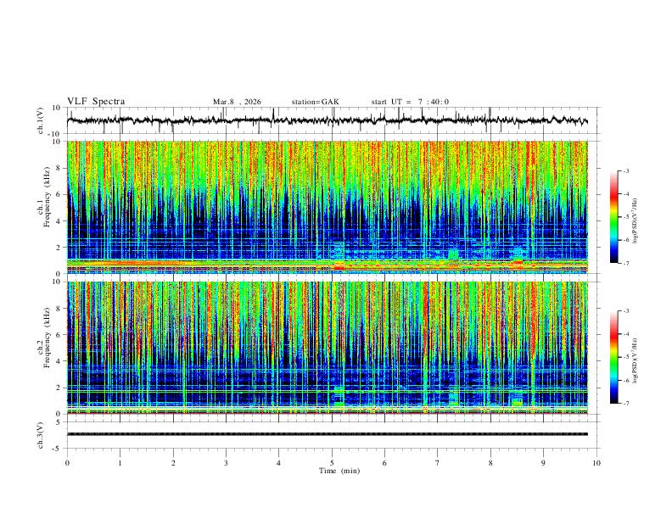Screen dimensions: 672x519
Task: Click the log(PSD) label beside ch.2 color bar
Action: [636, 361]
